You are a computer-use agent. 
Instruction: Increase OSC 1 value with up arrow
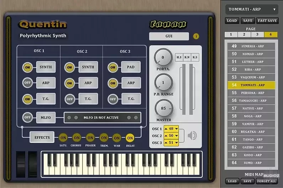[x=166, y=129]
